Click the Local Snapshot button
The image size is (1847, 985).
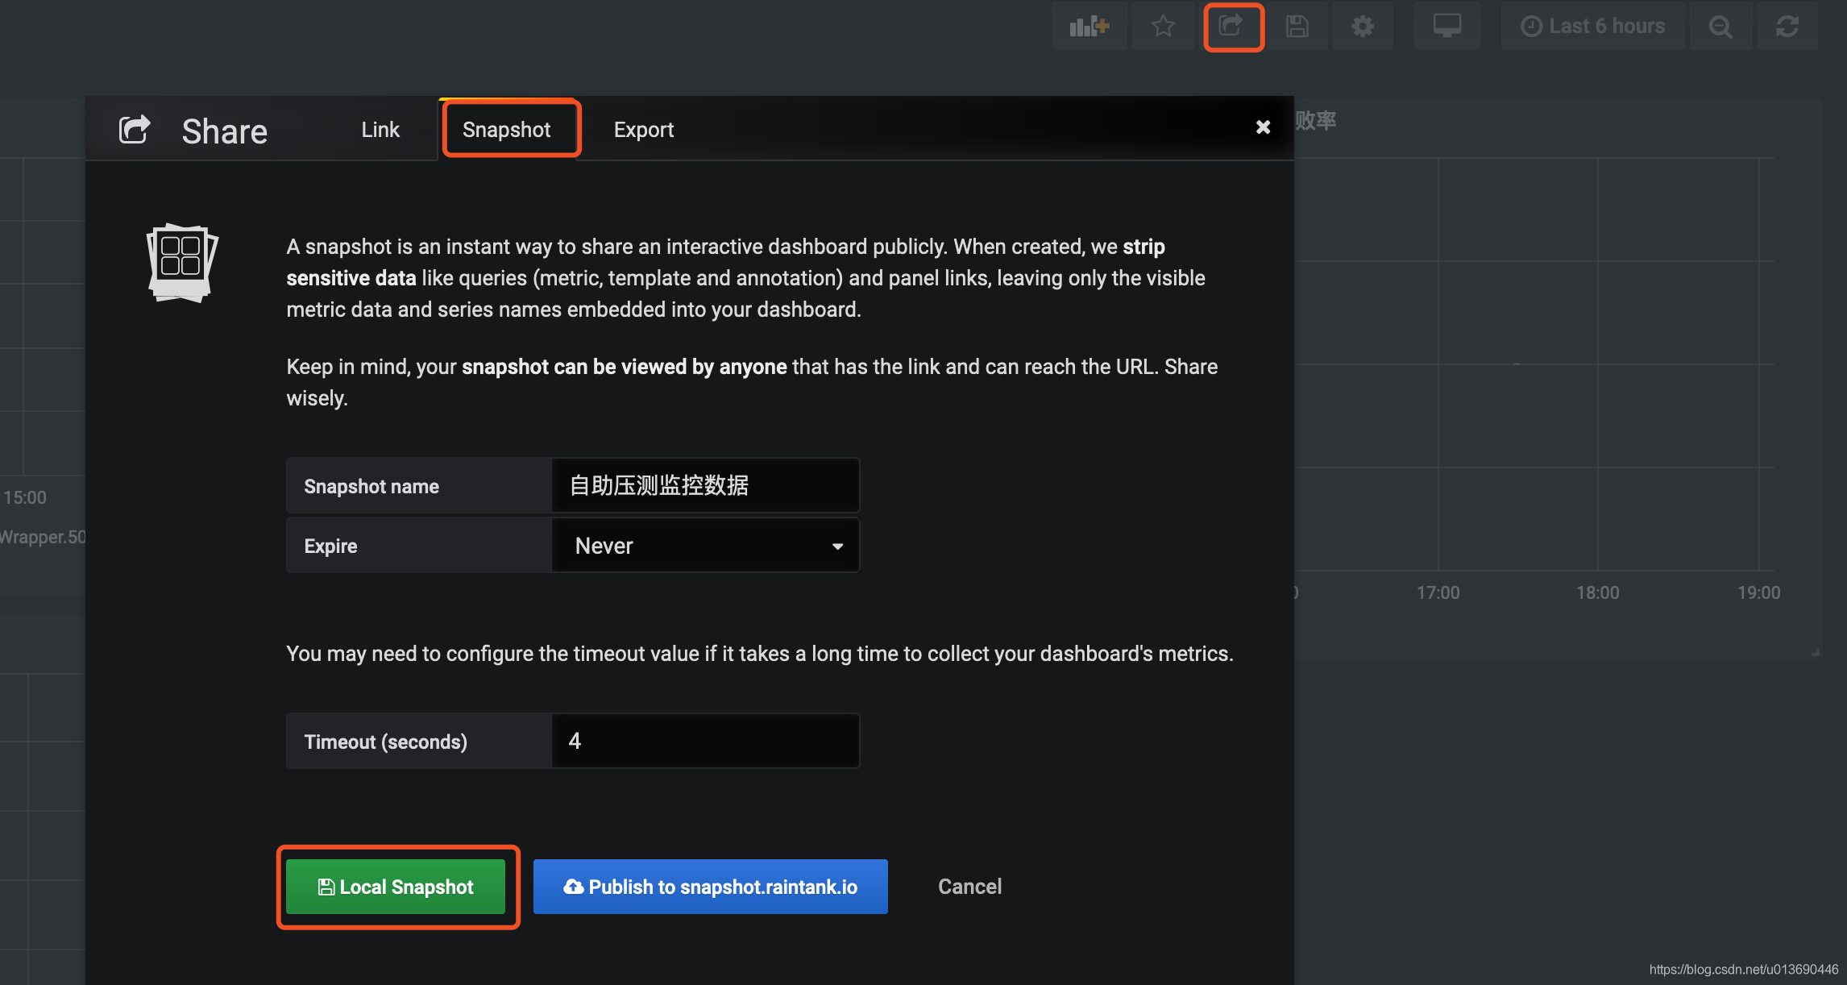click(x=396, y=887)
